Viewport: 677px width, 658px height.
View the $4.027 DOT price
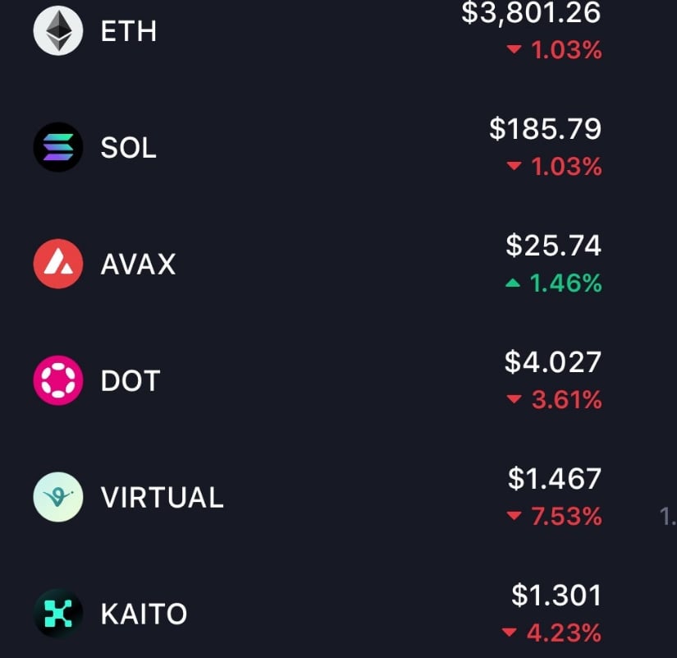552,361
